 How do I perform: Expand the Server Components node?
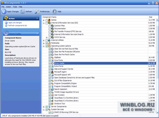coord(44,107)
